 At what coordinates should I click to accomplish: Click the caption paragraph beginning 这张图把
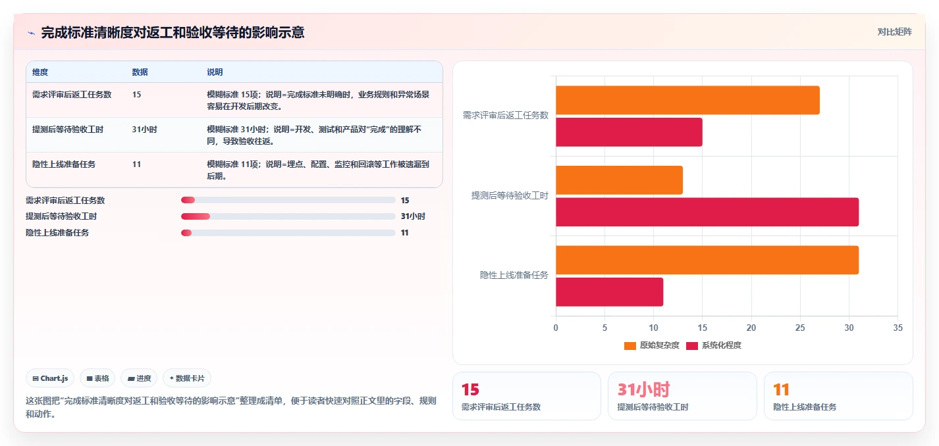(x=231, y=407)
